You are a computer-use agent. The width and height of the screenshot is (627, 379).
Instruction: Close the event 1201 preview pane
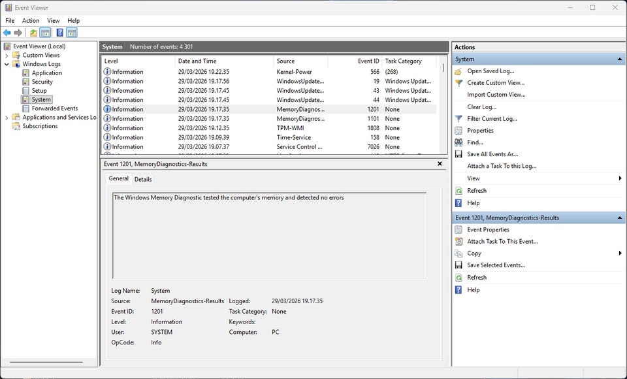[440, 164]
